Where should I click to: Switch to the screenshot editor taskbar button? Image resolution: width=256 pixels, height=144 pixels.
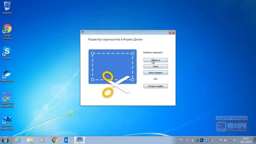80,140
